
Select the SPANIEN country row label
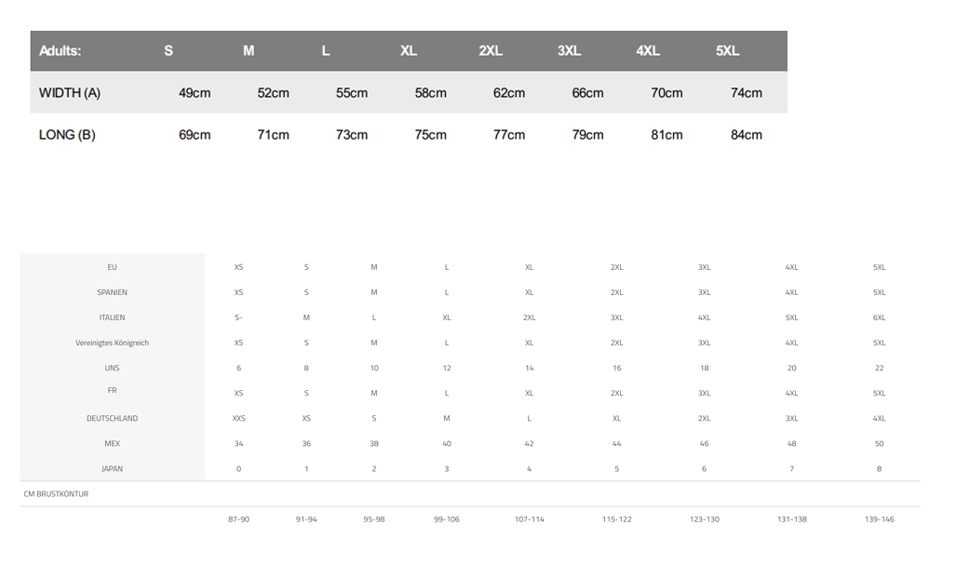pos(112,292)
